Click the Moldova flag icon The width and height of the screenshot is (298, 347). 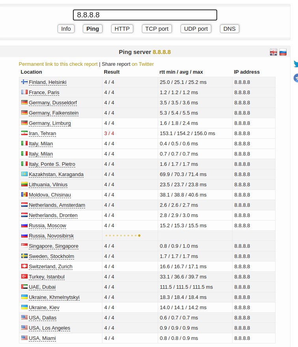[x=24, y=195]
